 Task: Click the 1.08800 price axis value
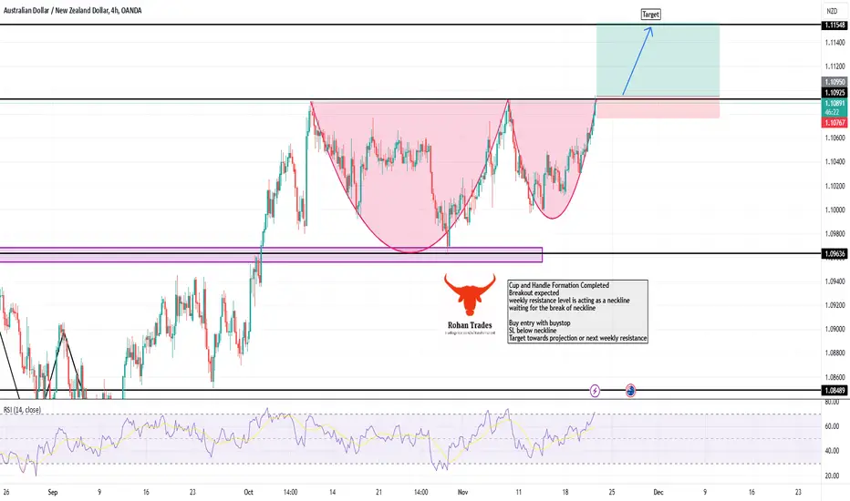click(834, 353)
